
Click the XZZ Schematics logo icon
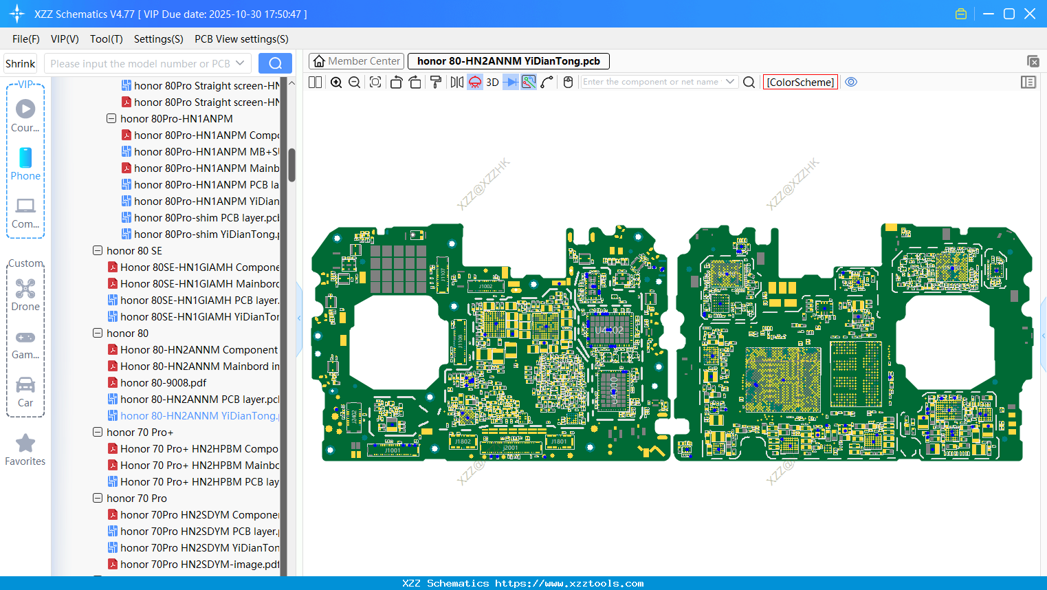(x=17, y=14)
